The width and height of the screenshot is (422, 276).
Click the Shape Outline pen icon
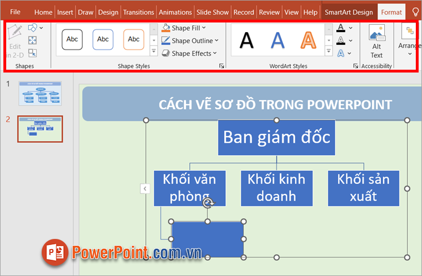pos(166,40)
